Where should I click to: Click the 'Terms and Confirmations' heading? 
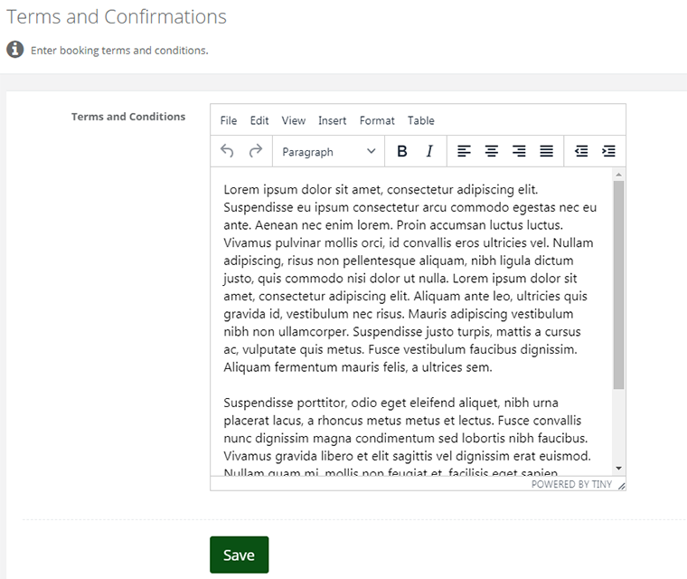117,17
